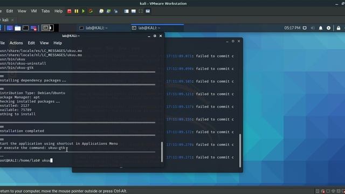
Task: Open the VMware Help menu
Action: click(x=59, y=11)
